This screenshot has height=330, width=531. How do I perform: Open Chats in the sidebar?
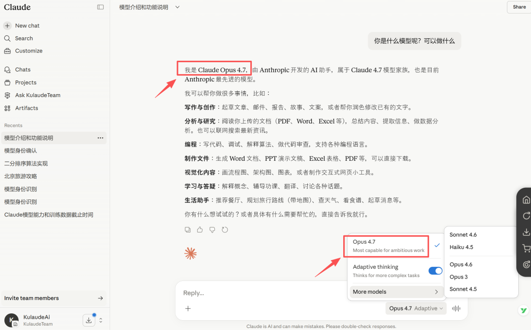click(x=17, y=70)
